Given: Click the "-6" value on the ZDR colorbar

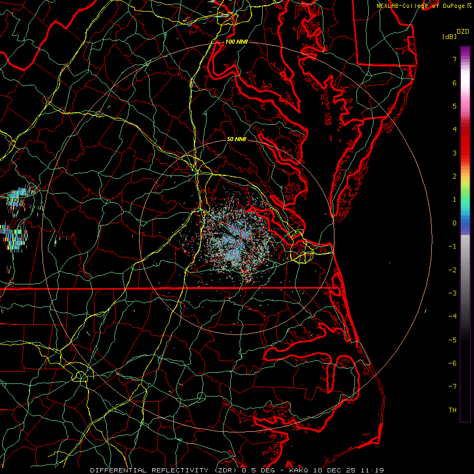Looking at the screenshot, I should pos(452,363).
